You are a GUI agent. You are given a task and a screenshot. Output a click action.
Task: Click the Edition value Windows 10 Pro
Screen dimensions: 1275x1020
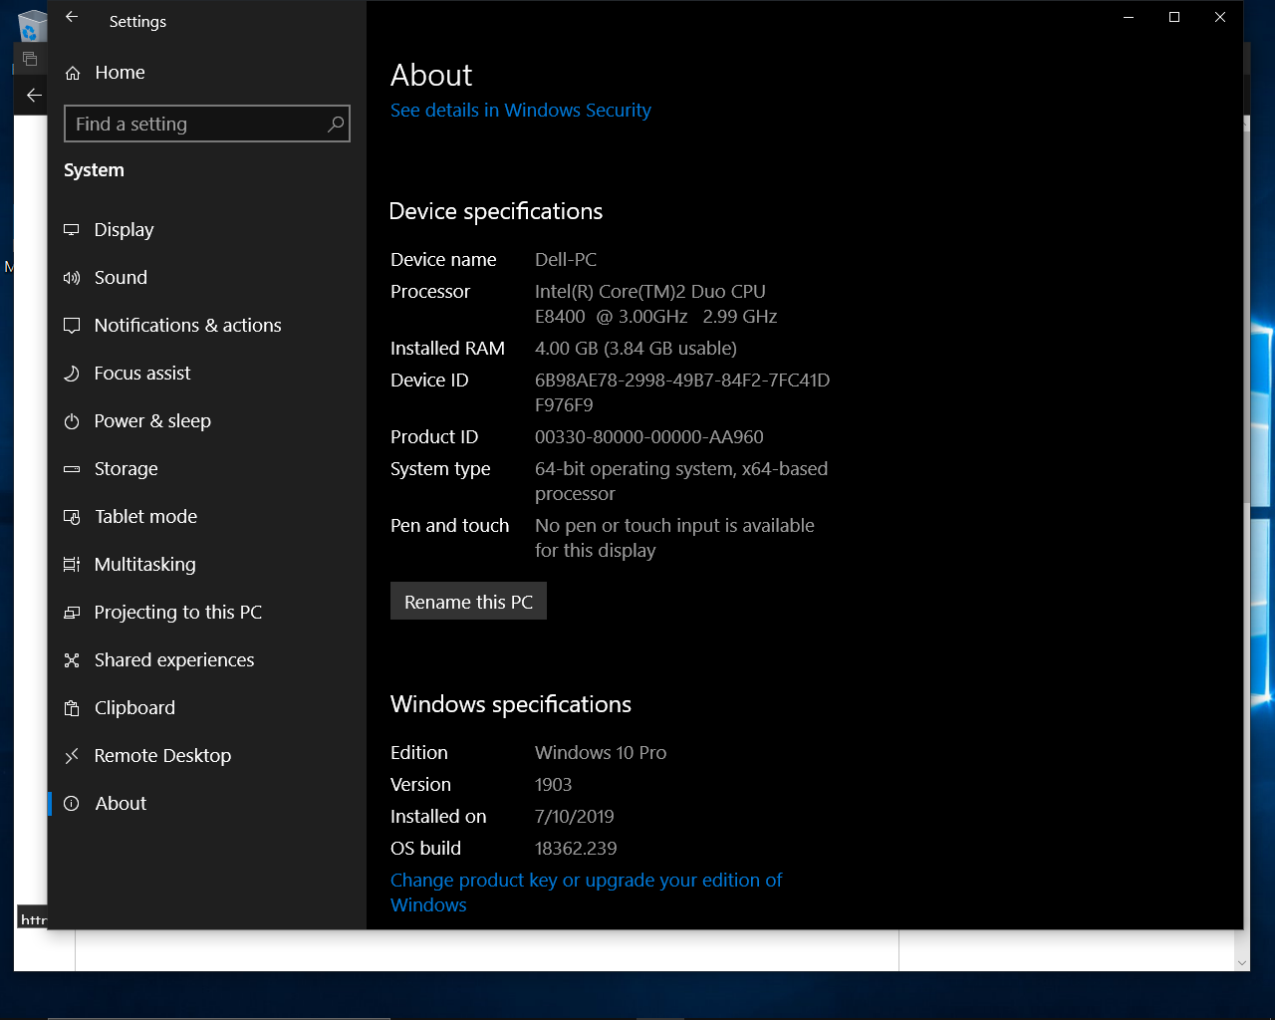[601, 753]
